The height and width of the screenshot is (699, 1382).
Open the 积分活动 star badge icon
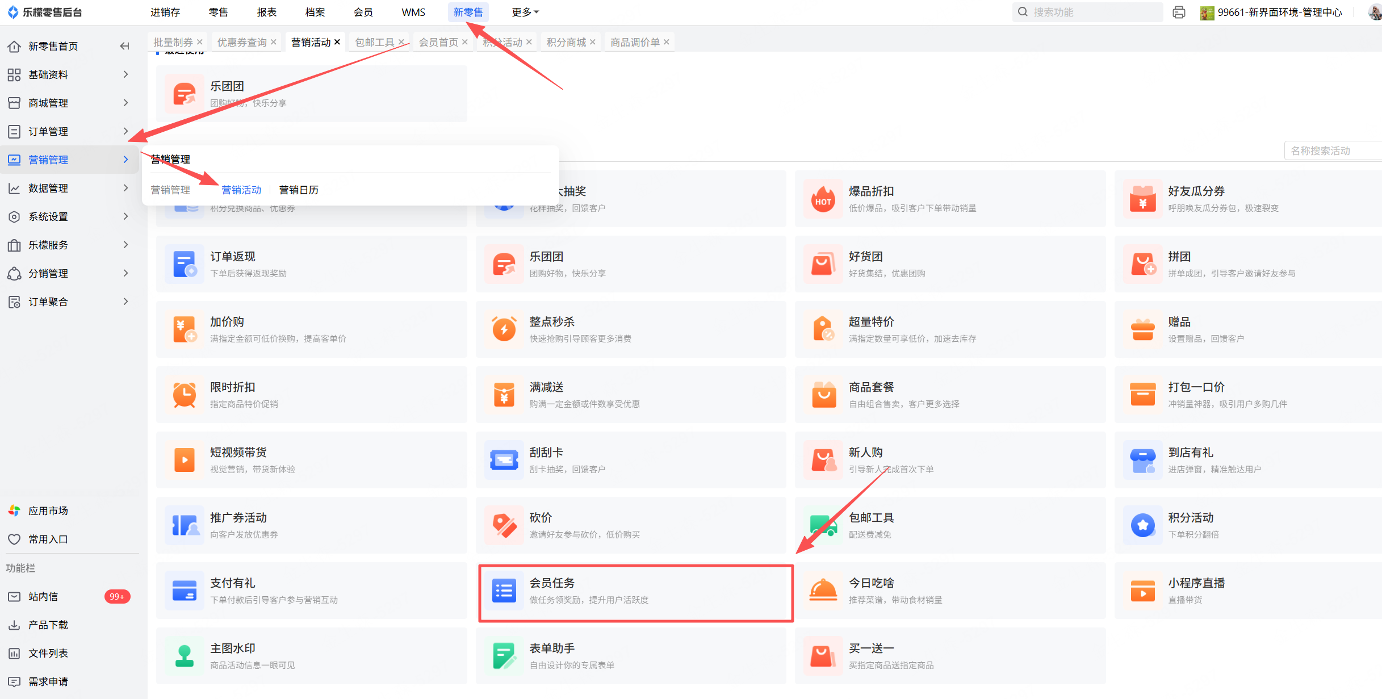(x=1142, y=525)
